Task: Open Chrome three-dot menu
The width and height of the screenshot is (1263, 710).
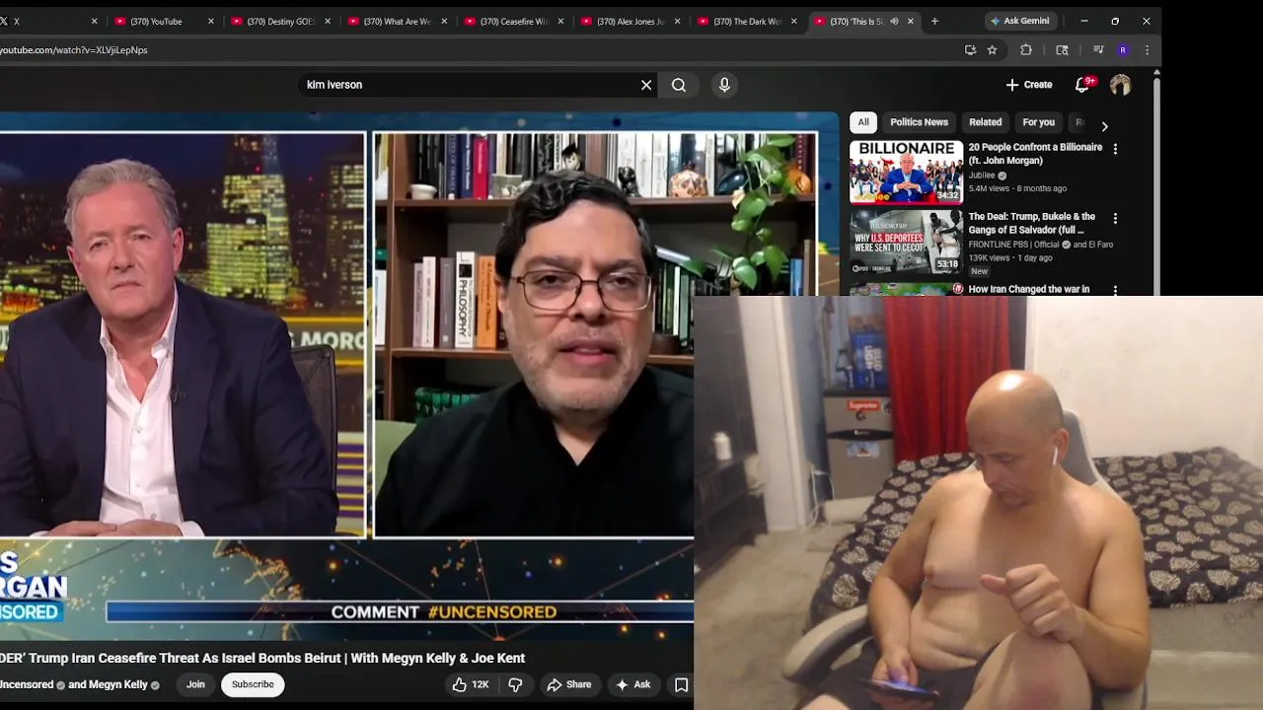Action: 1147,50
